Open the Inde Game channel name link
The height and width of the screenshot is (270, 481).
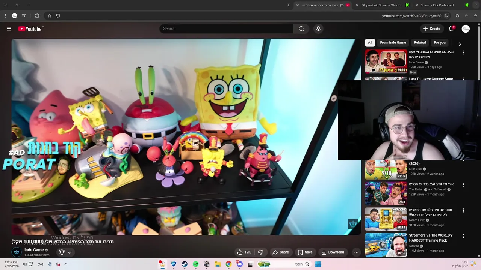34,250
